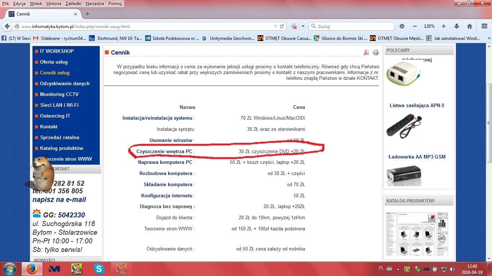Go back with the browser back arrow
This screenshot has height=276, width=492.
pos(7,26)
